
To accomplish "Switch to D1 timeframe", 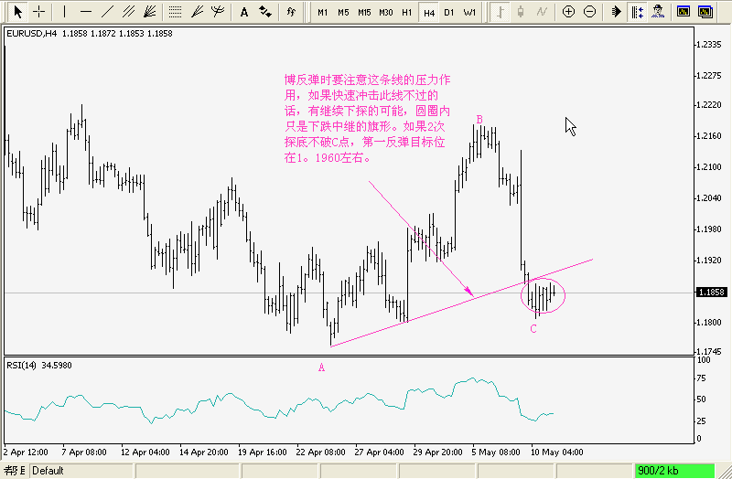I will [449, 13].
